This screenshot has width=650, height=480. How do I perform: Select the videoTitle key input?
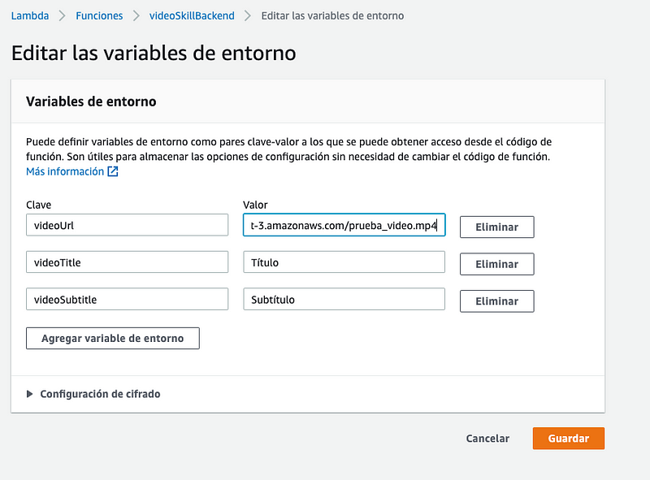127,262
